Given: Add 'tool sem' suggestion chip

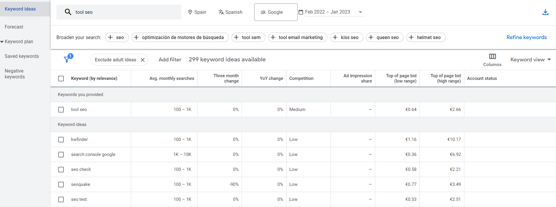Looking at the screenshot, I should (x=248, y=37).
